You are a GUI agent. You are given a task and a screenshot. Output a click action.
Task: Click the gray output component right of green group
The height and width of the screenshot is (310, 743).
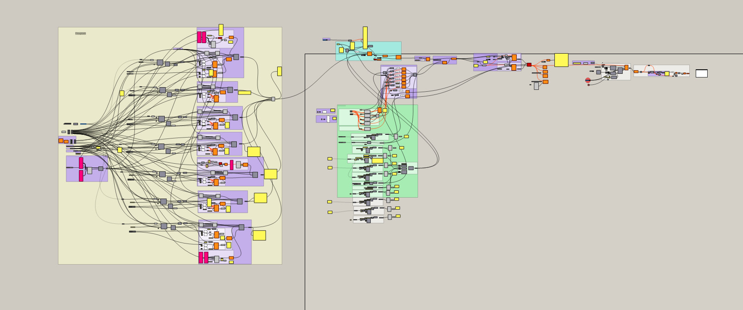click(411, 168)
